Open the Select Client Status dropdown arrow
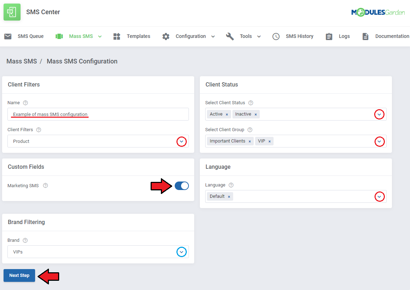 click(x=379, y=114)
